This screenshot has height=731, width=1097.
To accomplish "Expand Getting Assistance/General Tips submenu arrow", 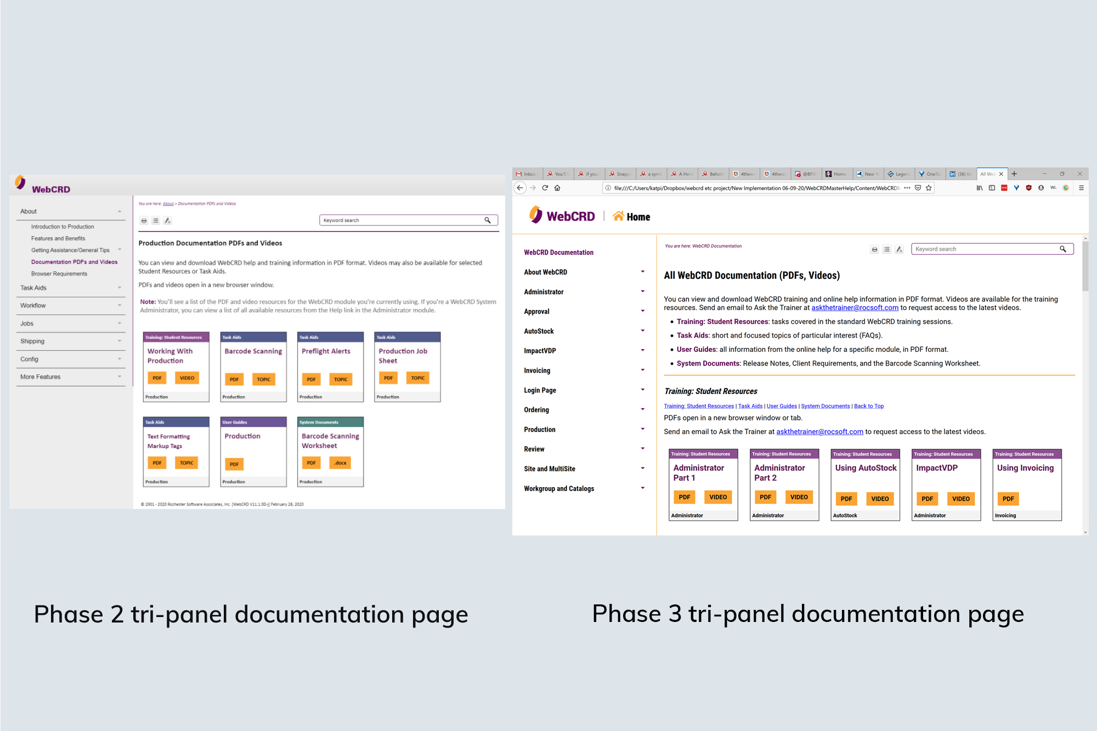I will (119, 250).
